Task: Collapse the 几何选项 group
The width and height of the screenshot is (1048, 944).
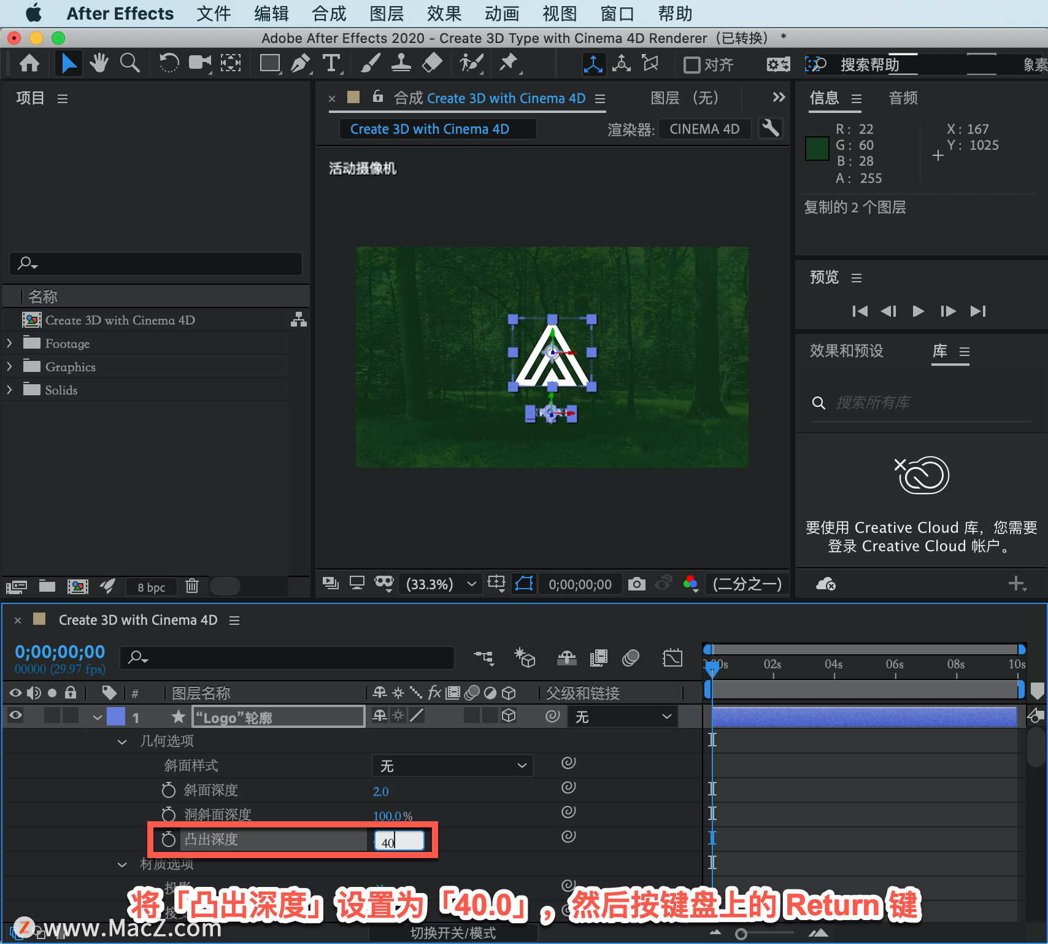Action: [122, 741]
